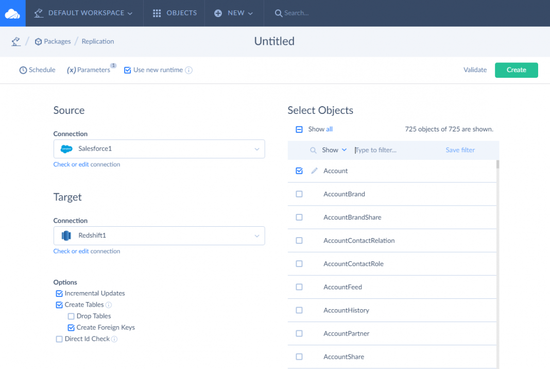Viewport: 550px width, 369px height.
Task: Open Schedule via the clock icon
Action: pyautogui.click(x=23, y=70)
